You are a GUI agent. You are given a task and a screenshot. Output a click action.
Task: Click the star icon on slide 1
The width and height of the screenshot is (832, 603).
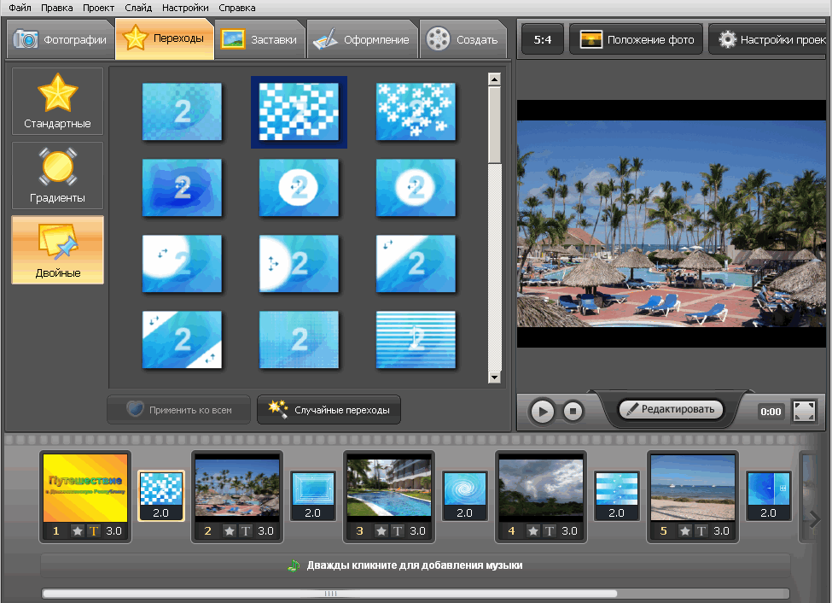click(78, 531)
